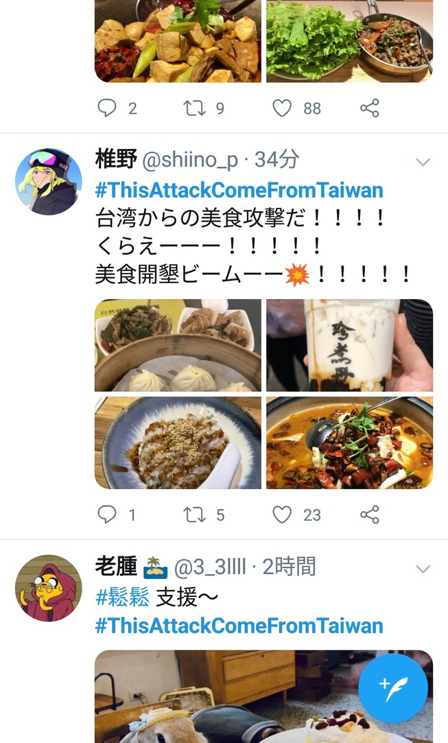448x743 pixels.
Task: Expand options chevron on 椎野's tweet
Action: tap(423, 162)
